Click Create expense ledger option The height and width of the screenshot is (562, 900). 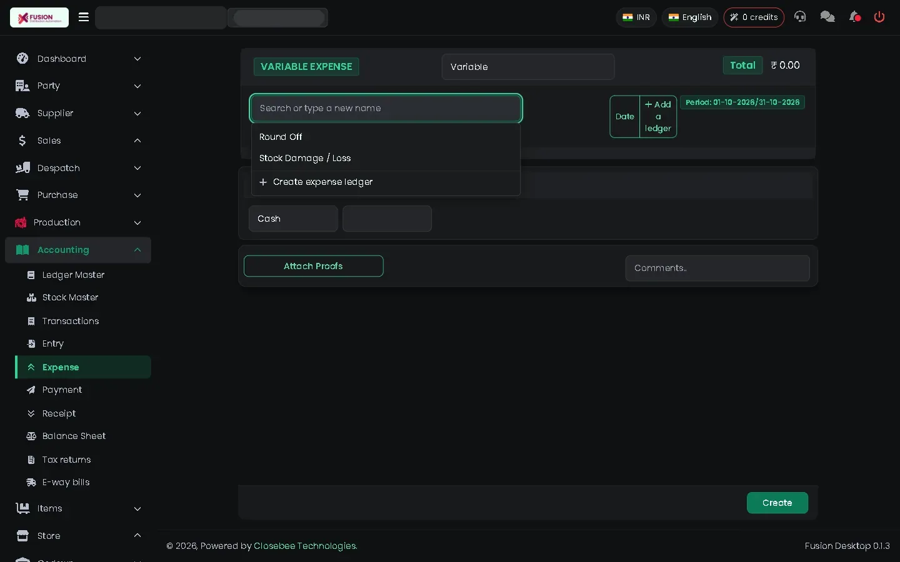(x=386, y=182)
